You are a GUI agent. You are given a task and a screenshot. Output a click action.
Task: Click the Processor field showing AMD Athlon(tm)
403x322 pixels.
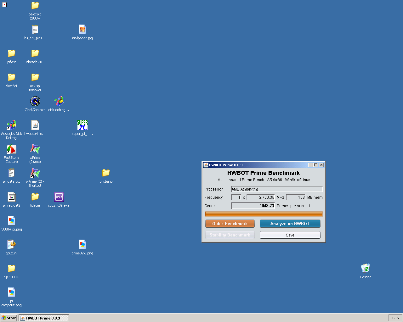(x=277, y=189)
